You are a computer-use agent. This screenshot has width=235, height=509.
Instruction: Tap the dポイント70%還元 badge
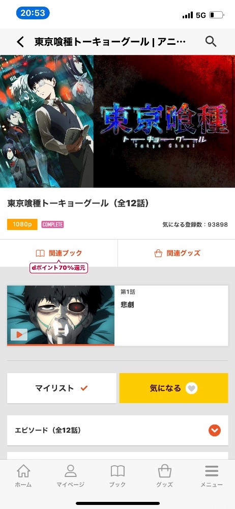click(59, 268)
